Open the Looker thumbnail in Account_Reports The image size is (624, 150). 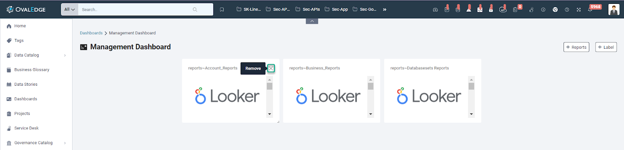click(227, 96)
